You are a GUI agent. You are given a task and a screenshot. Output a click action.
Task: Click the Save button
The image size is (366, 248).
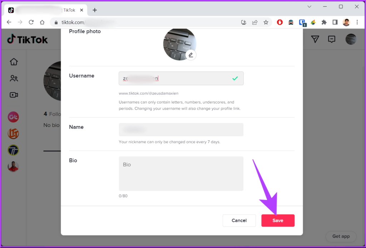pyautogui.click(x=278, y=221)
